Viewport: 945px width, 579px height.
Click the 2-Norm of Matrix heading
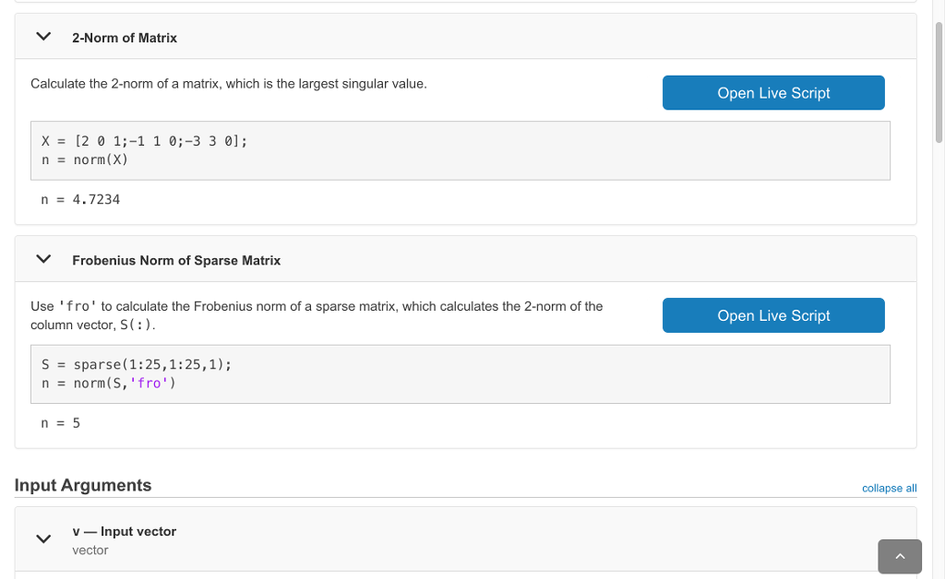click(x=125, y=38)
